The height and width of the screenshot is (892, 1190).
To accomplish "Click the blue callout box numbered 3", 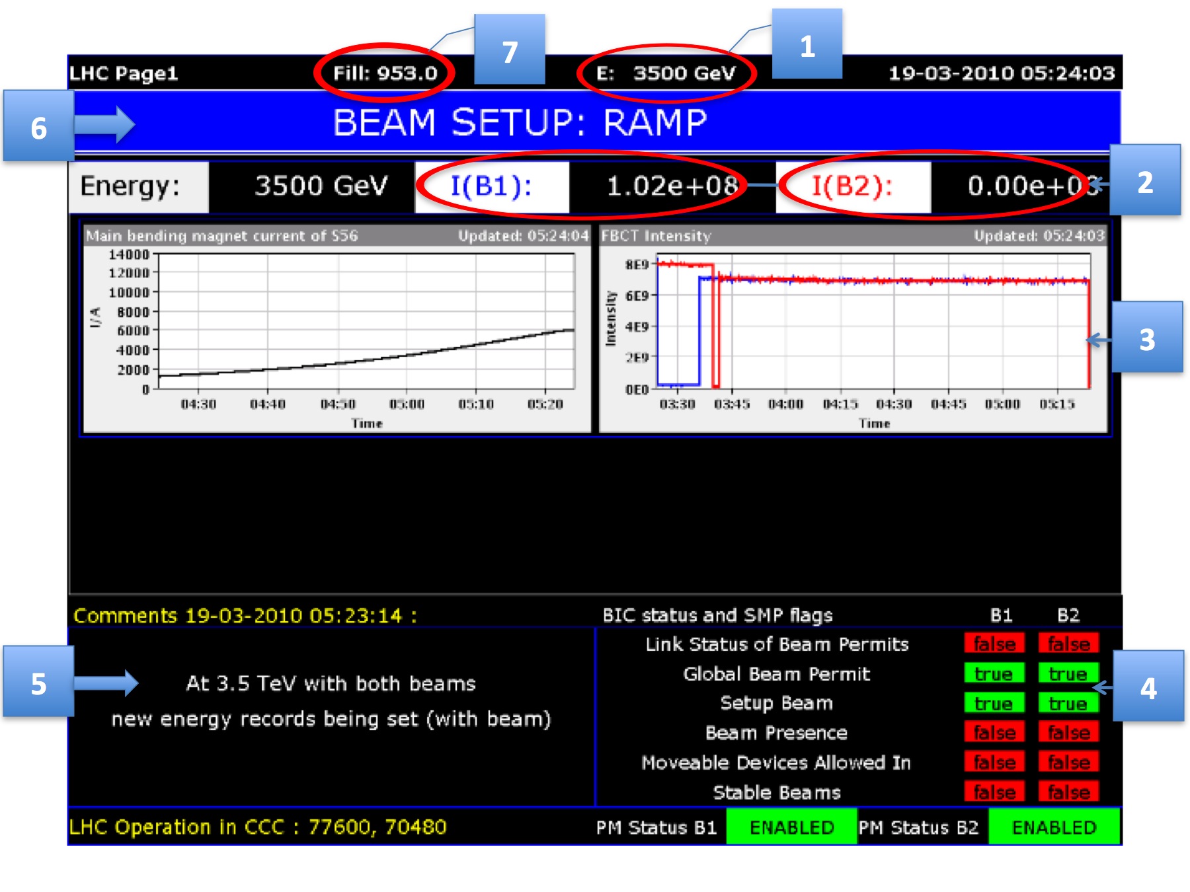I will point(1147,338).
